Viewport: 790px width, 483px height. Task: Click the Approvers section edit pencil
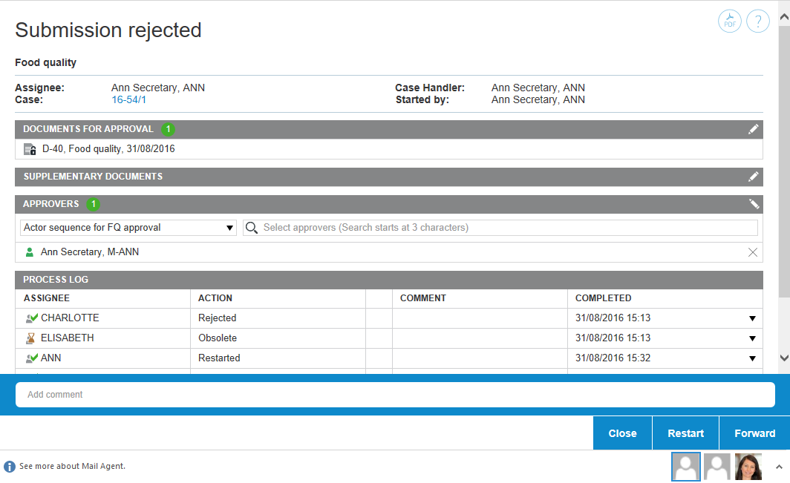point(753,204)
